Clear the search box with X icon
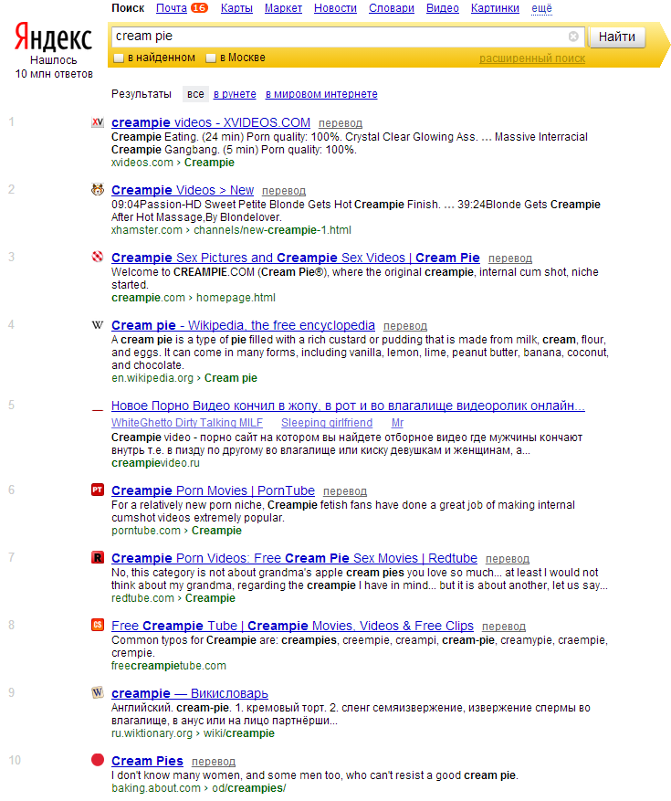This screenshot has height=801, width=671. pyautogui.click(x=573, y=37)
